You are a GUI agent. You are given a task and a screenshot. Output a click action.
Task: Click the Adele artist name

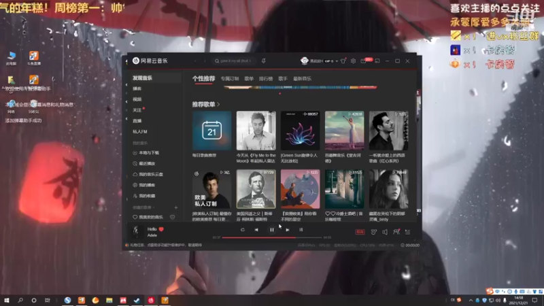(152, 235)
